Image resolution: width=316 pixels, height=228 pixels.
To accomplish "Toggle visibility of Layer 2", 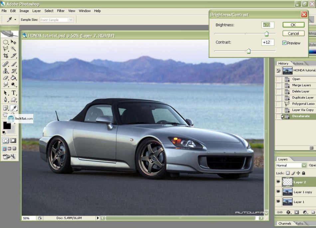I will (x=278, y=182).
